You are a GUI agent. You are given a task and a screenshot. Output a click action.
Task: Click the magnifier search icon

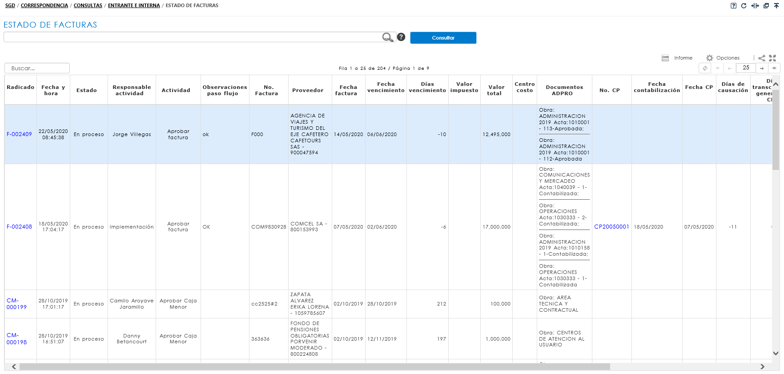click(388, 37)
